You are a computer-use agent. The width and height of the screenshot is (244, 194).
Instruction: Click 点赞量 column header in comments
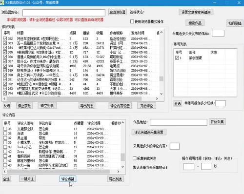point(79,123)
